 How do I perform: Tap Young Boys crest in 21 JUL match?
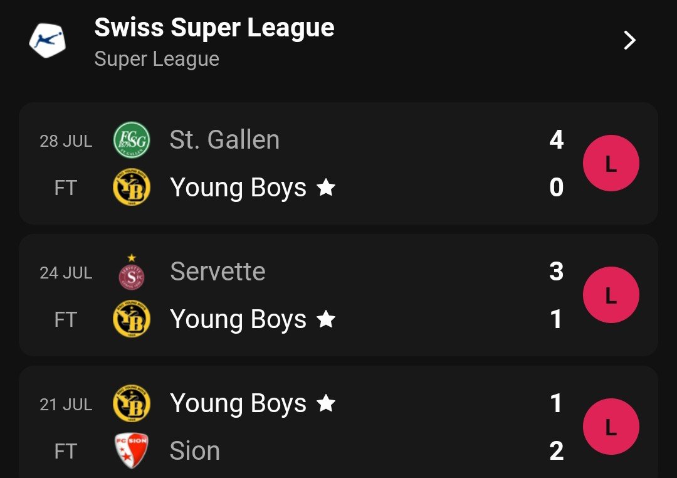131,403
